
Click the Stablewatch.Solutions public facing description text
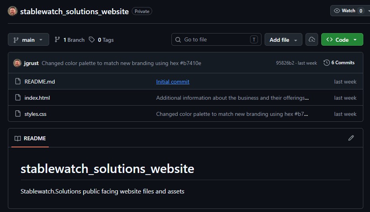102,191
